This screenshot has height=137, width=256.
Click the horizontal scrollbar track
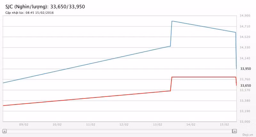118,131
